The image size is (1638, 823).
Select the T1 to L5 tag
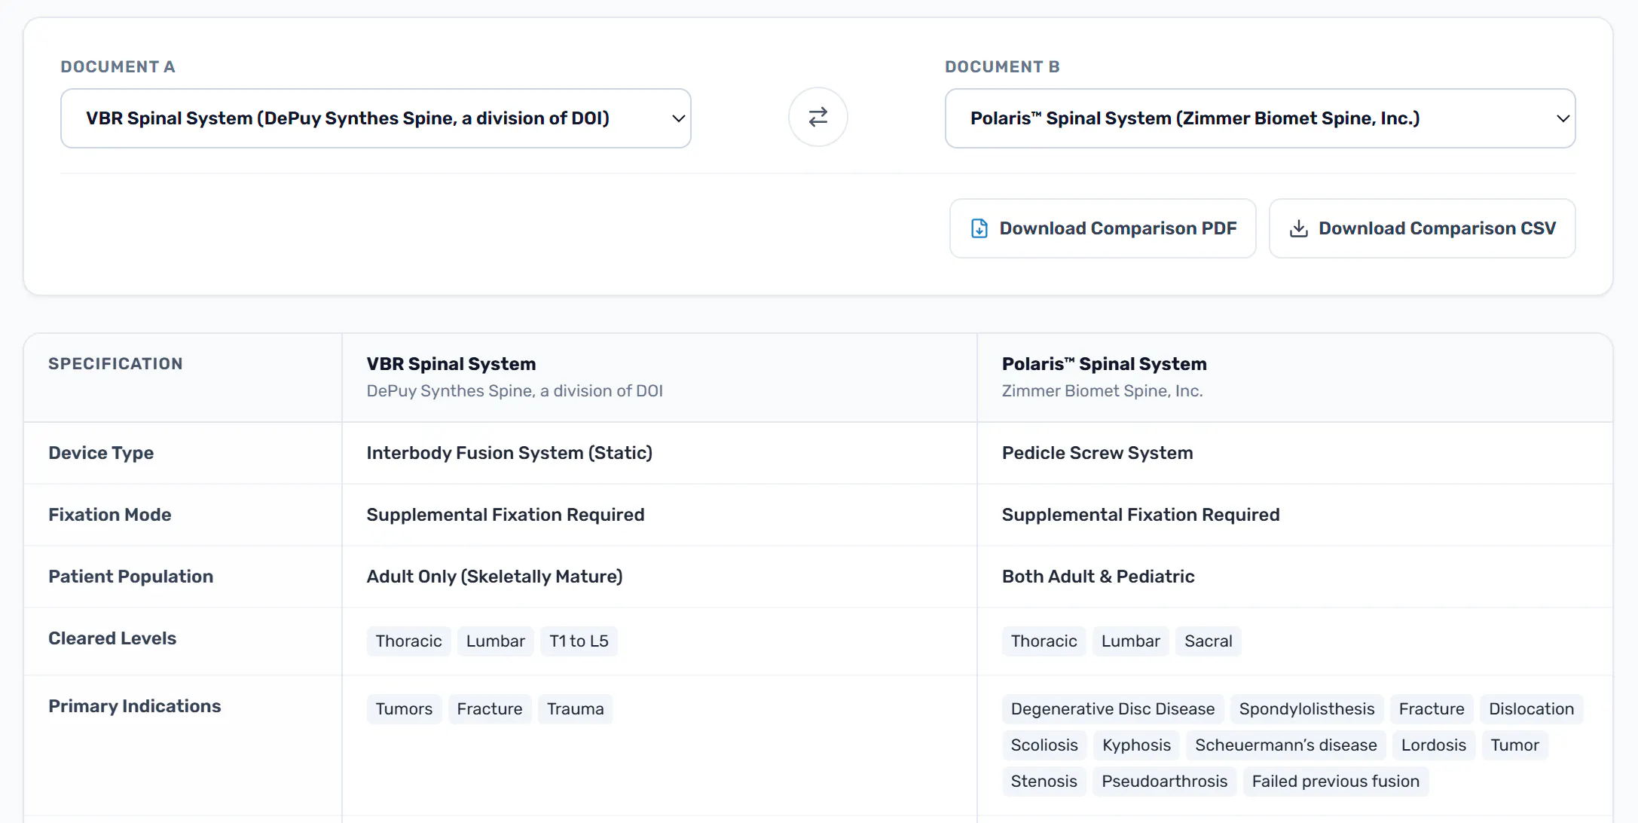(579, 641)
